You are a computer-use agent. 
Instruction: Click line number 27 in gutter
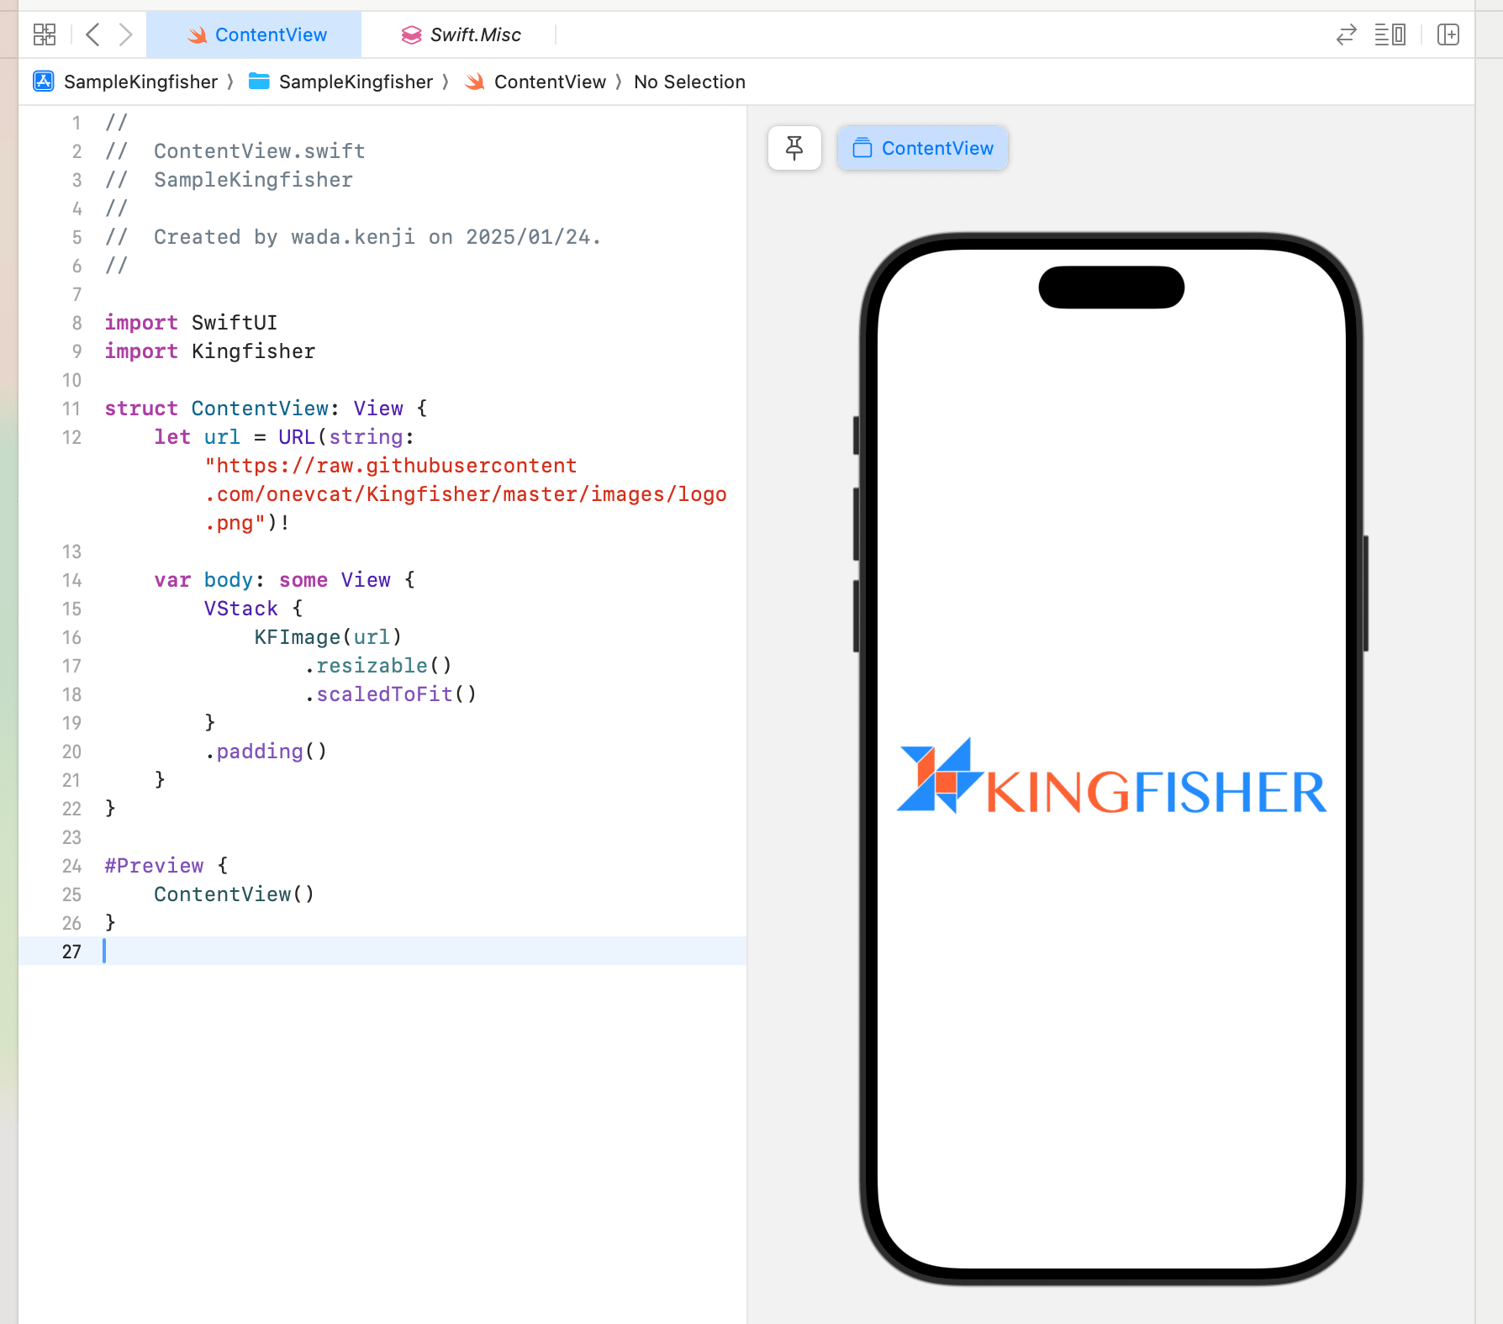pyautogui.click(x=71, y=952)
